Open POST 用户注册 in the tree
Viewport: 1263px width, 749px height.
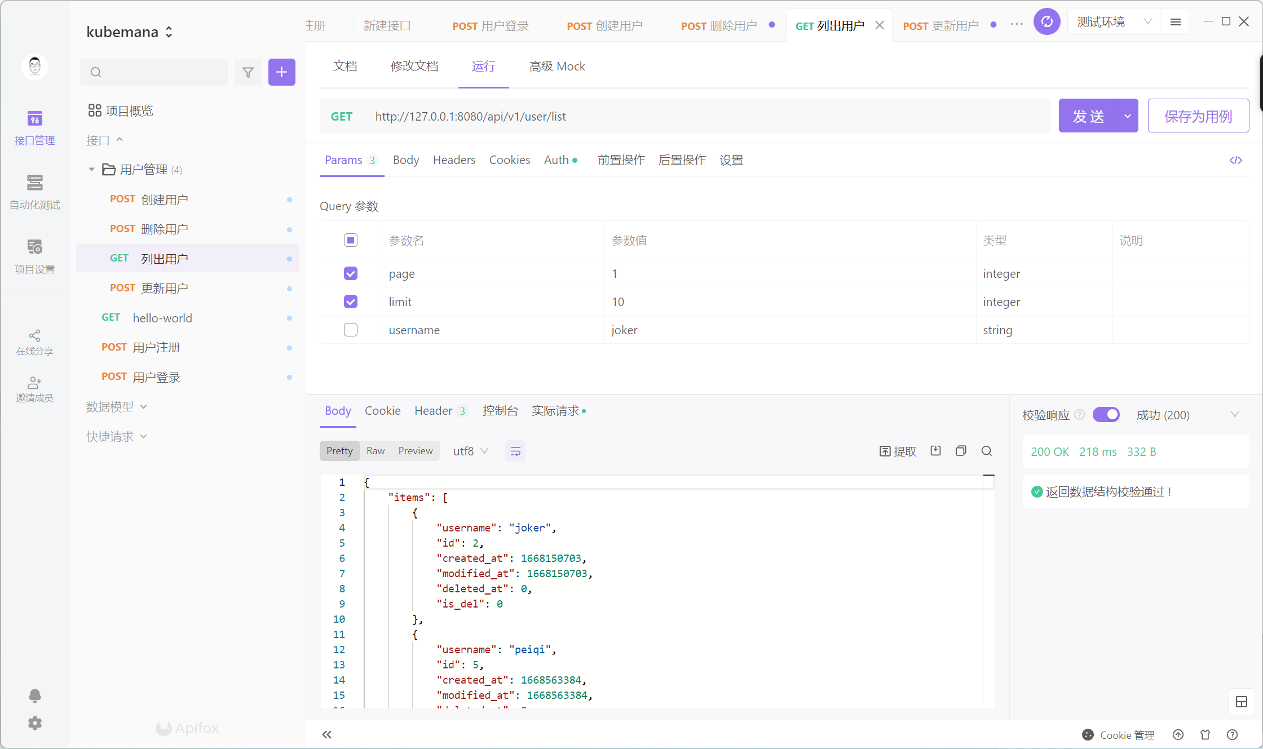pyautogui.click(x=187, y=347)
